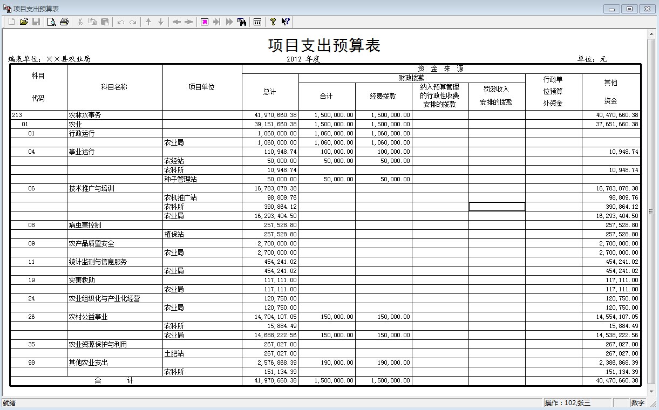Open Print Preview from the toolbar

pyautogui.click(x=52, y=22)
